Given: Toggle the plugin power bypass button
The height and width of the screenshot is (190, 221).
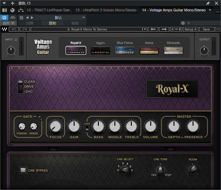Looking at the screenshot, I should click(5, 17).
